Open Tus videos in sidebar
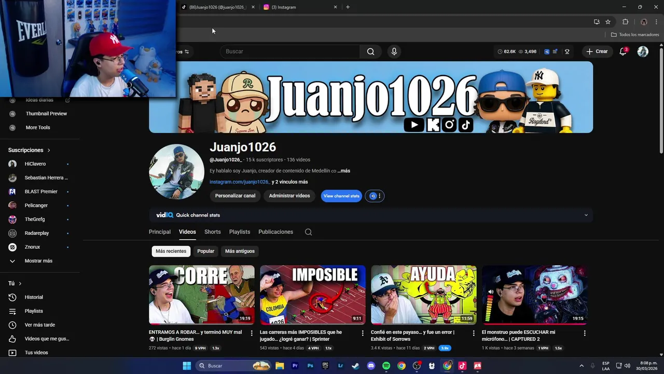This screenshot has width=664, height=374. 36,353
